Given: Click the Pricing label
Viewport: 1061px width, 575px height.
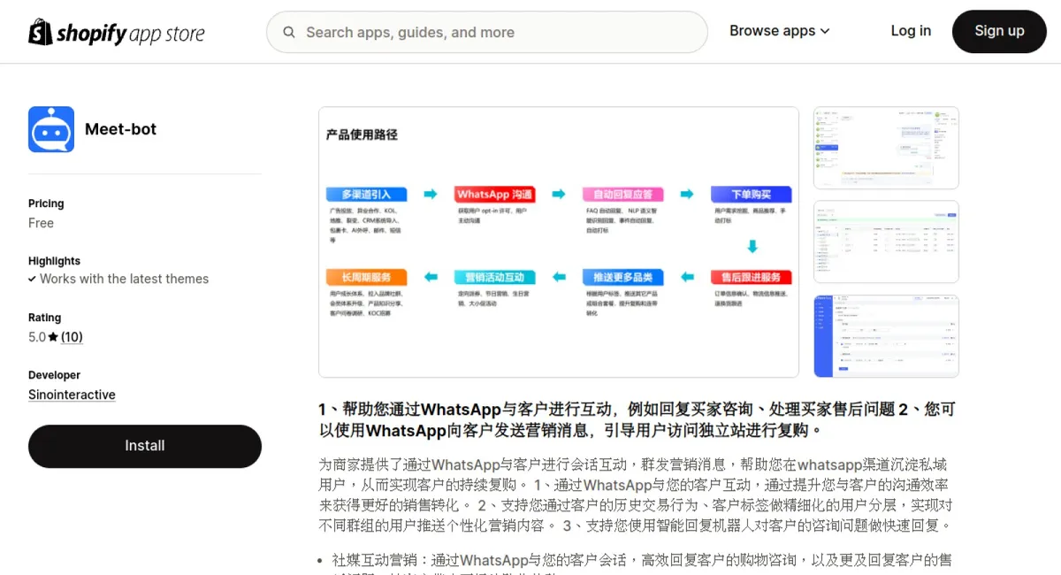Looking at the screenshot, I should click(x=46, y=203).
